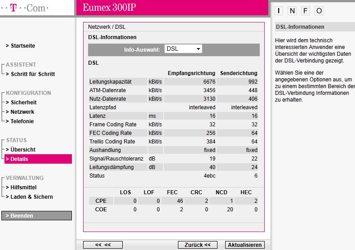Click the CPE FEC value 46

[180, 201]
